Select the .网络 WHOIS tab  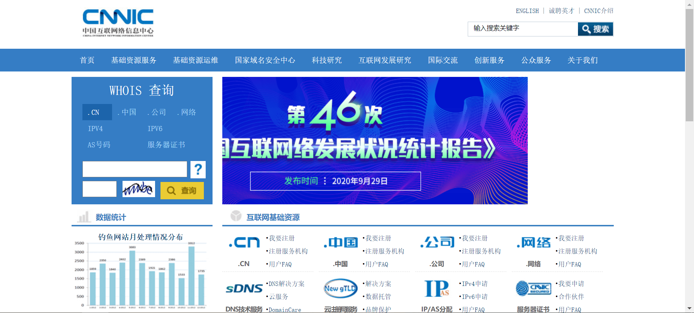[187, 112]
